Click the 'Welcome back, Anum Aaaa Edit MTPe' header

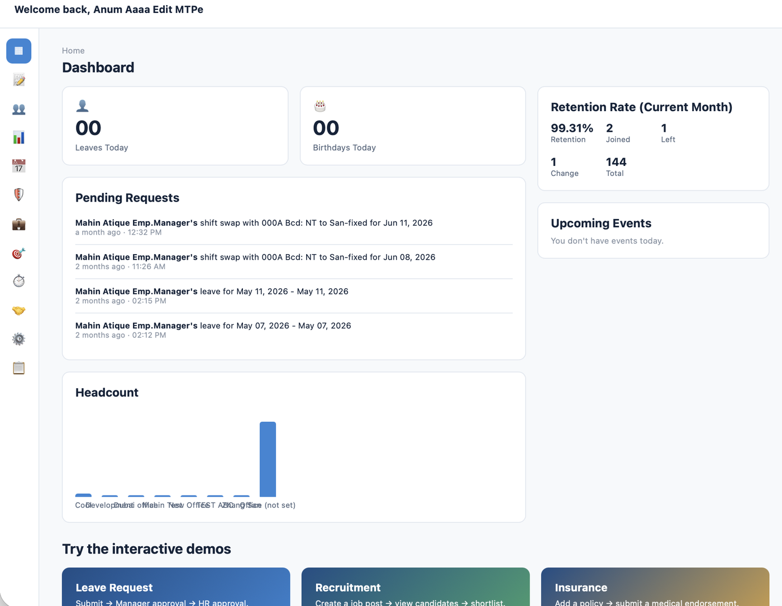tap(109, 9)
